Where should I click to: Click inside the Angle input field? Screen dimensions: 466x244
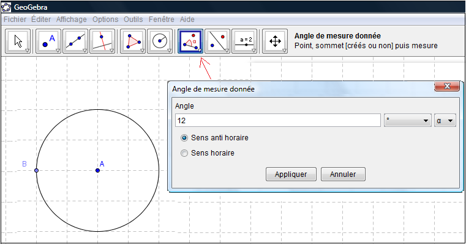click(x=278, y=121)
